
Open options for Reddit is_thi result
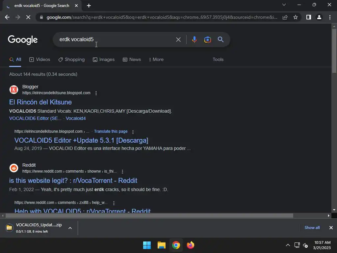click(x=122, y=171)
